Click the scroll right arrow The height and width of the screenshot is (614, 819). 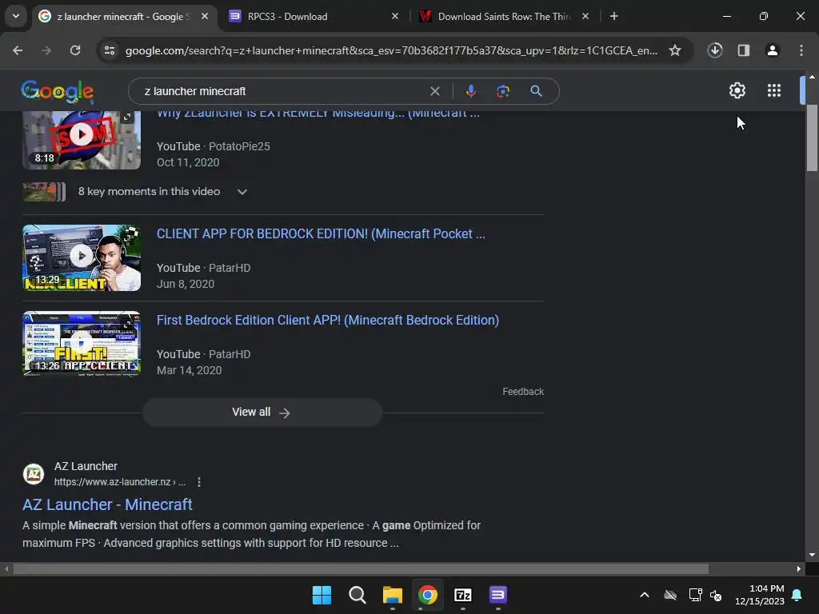(799, 568)
